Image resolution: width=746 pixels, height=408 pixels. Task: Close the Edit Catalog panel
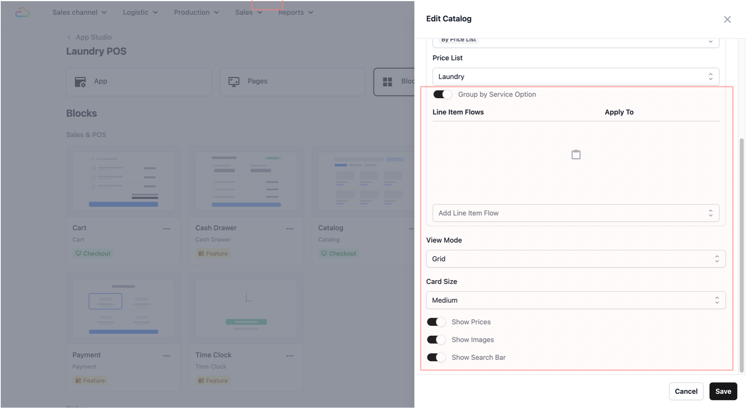[727, 19]
